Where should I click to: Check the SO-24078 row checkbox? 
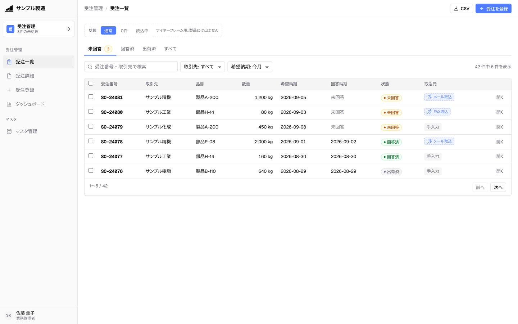[91, 141]
